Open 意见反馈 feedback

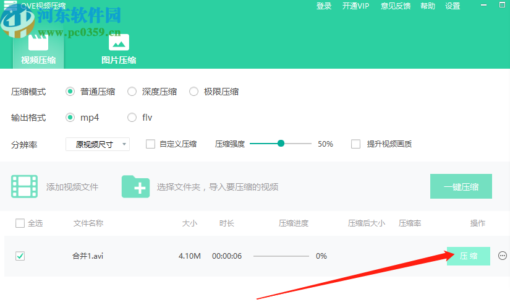396,6
